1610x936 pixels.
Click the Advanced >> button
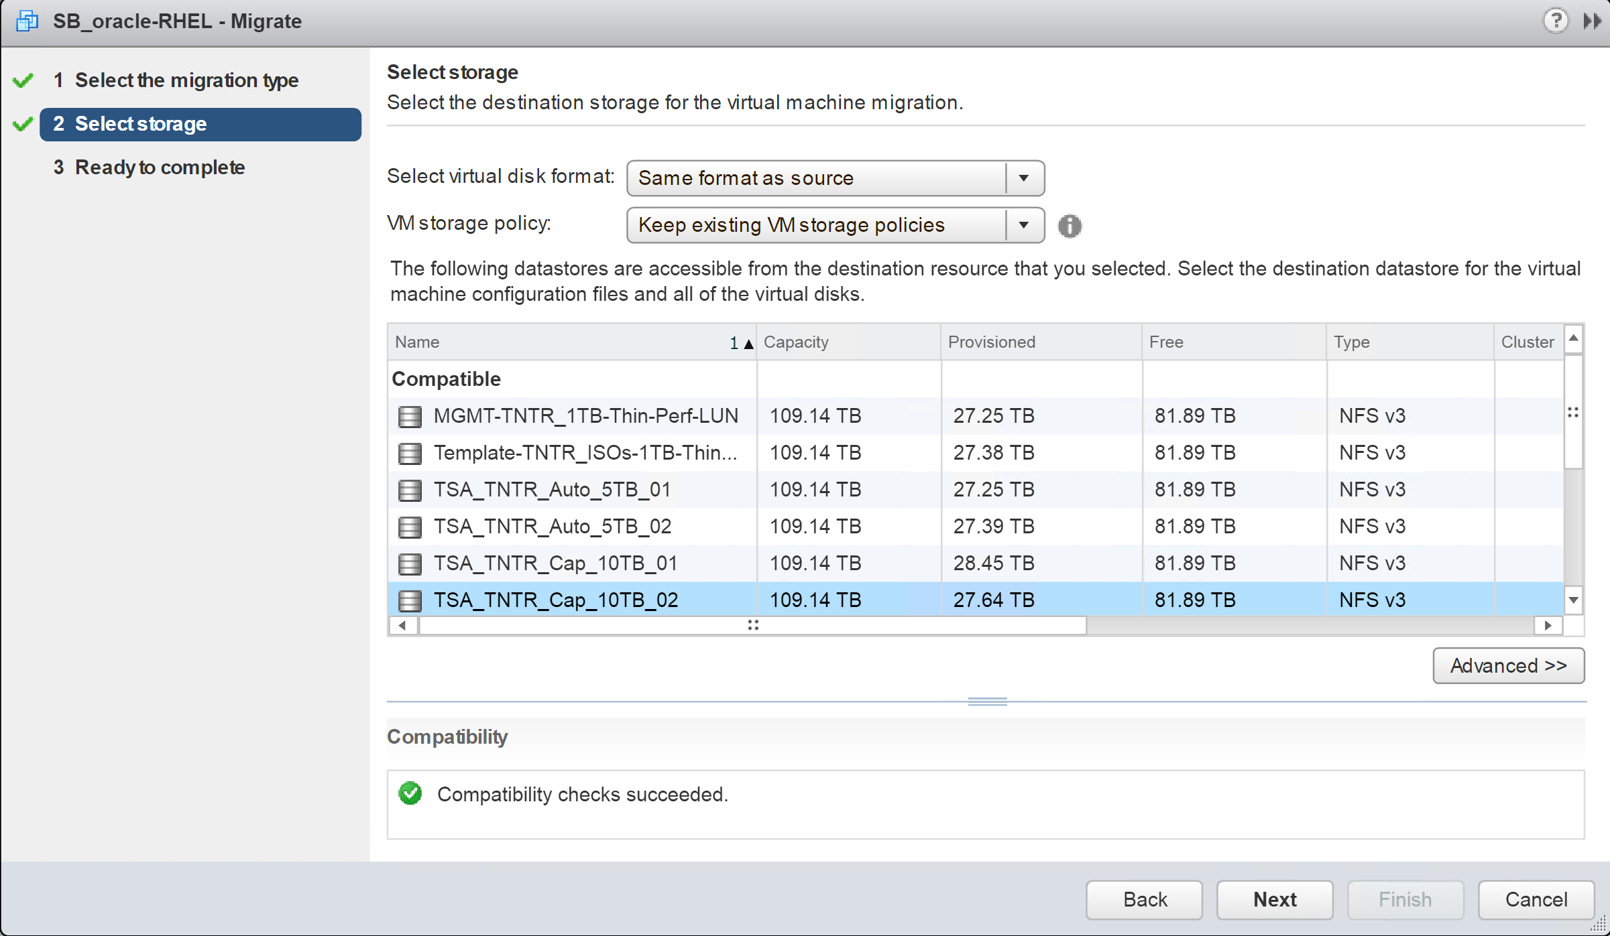pyautogui.click(x=1508, y=665)
